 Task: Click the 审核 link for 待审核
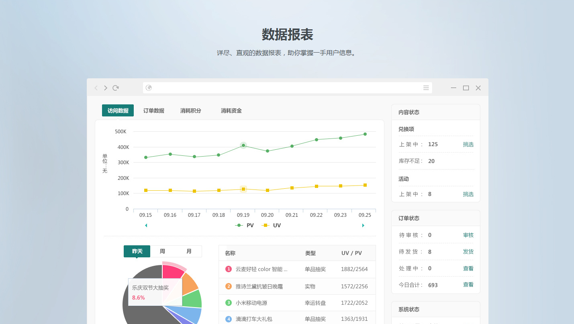point(468,235)
